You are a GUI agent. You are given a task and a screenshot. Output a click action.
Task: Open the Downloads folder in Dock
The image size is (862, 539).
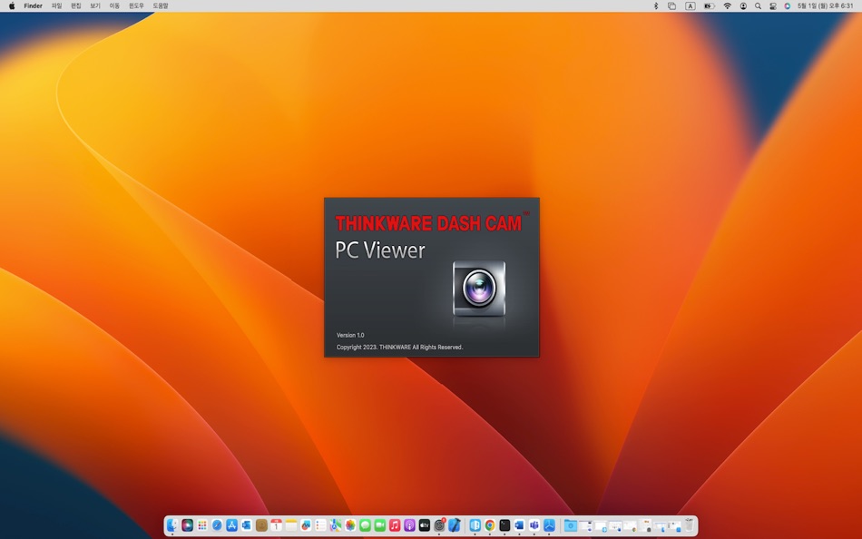click(x=571, y=525)
